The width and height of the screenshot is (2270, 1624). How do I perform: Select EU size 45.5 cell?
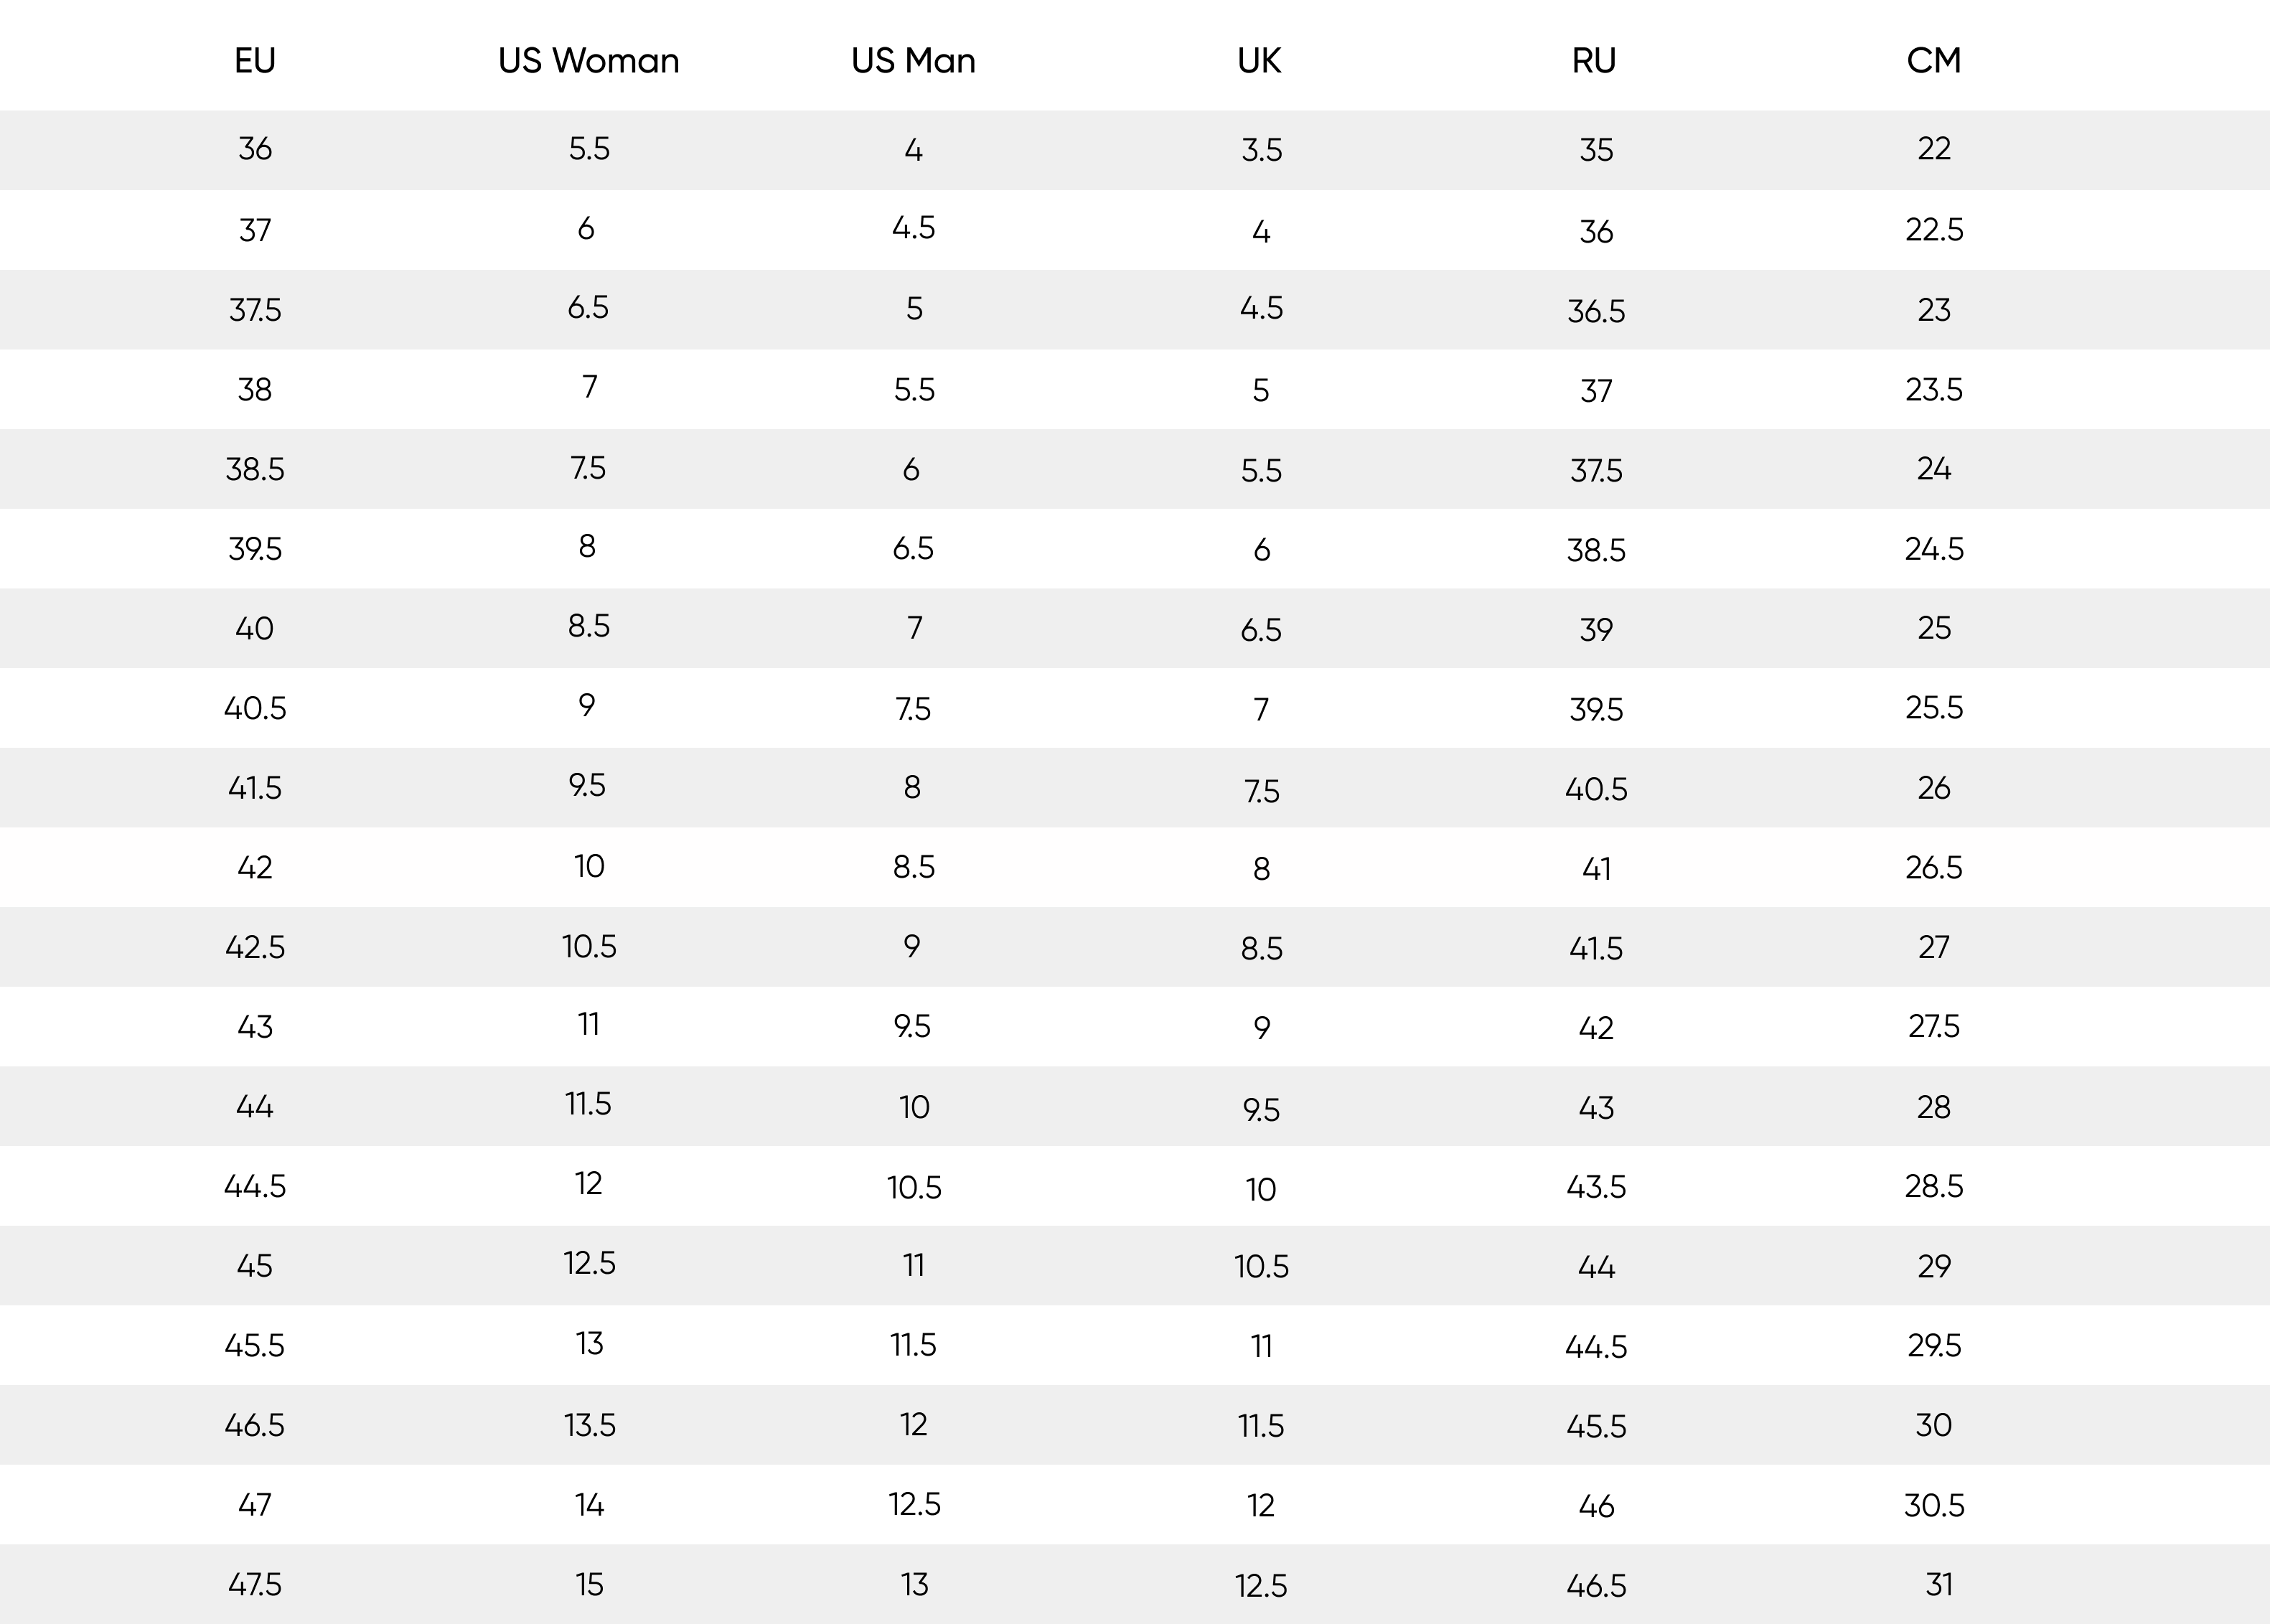[x=255, y=1345]
